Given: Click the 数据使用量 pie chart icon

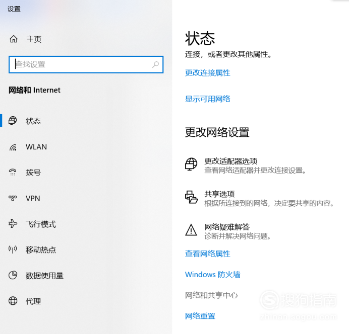Looking at the screenshot, I should [13, 275].
